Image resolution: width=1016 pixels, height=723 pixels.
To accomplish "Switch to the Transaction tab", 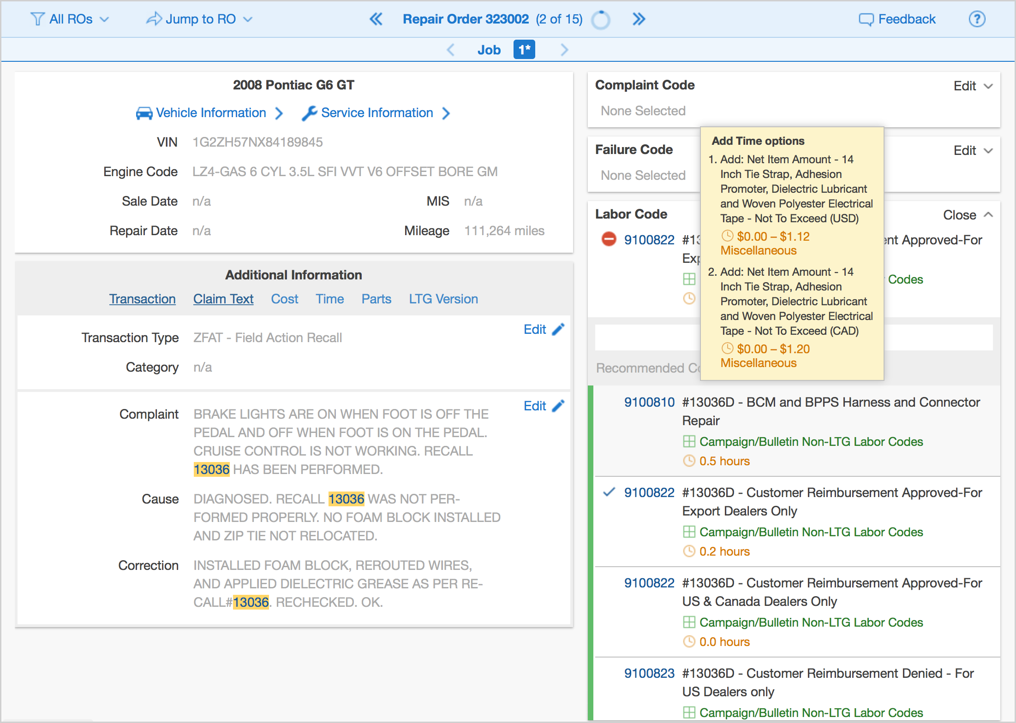I will 143,299.
